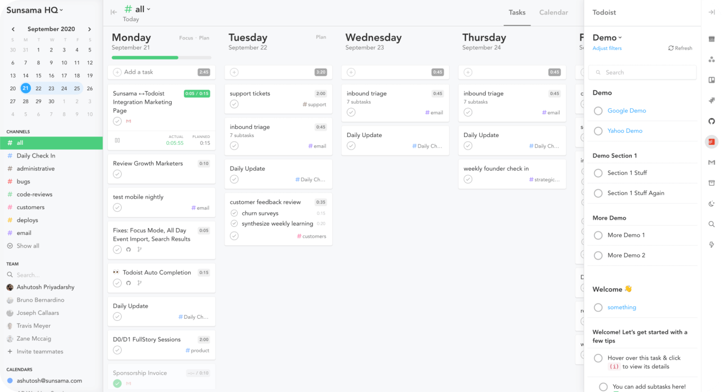Uncheck the completed Sponsorship Invoice task
Image resolution: width=722 pixels, height=392 pixels.
tap(118, 383)
